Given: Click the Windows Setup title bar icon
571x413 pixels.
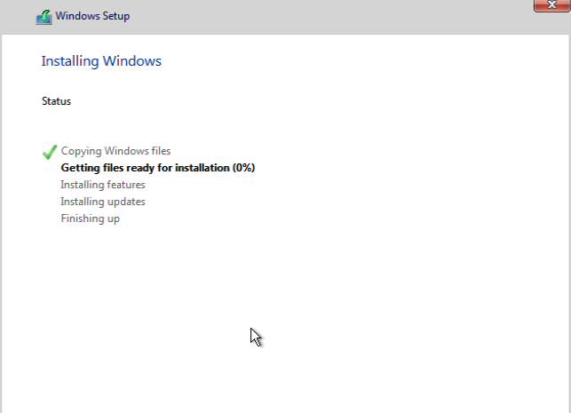Looking at the screenshot, I should 44,17.
